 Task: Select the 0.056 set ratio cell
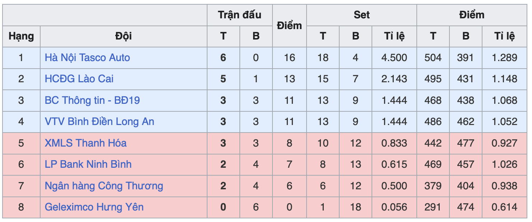tap(394, 207)
